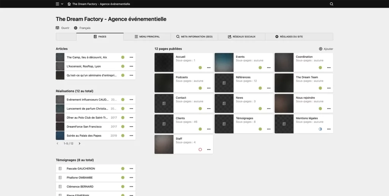Toggle the red unpublished status on Staff
Screen dimensions: 389x196
[x=200, y=150]
